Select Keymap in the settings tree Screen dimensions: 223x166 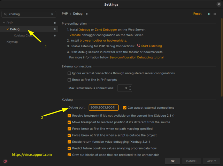tap(11, 42)
